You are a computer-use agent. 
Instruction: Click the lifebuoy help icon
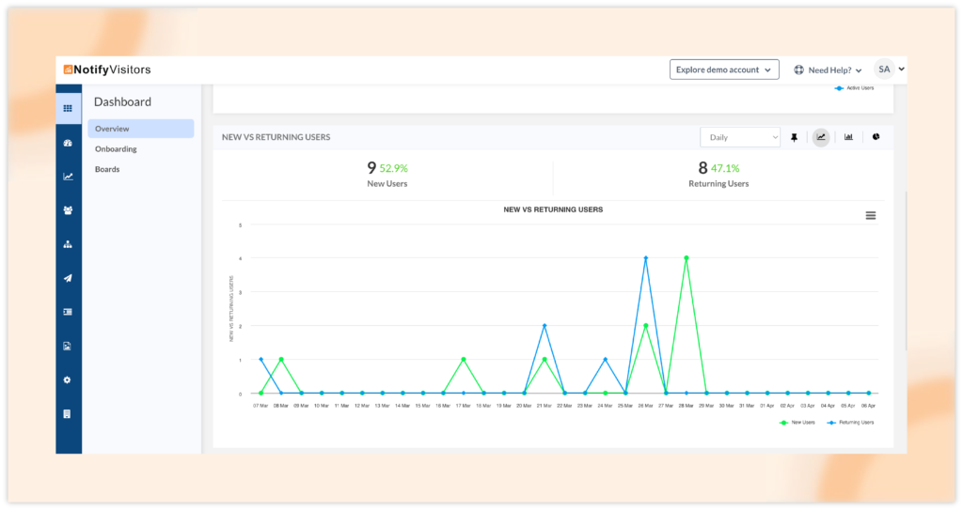(798, 70)
